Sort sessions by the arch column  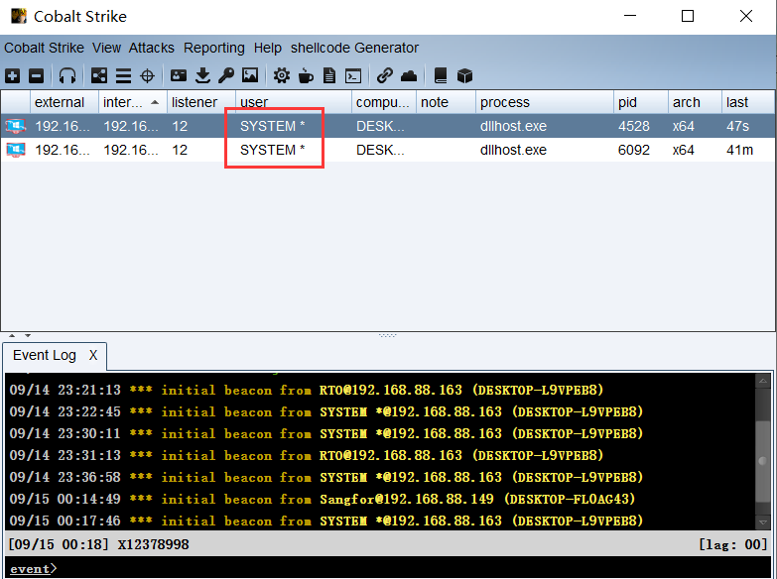pos(695,102)
